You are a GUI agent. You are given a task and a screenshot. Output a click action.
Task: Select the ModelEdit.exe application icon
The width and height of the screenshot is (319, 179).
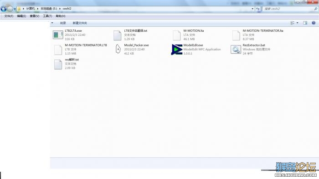pyautogui.click(x=177, y=50)
